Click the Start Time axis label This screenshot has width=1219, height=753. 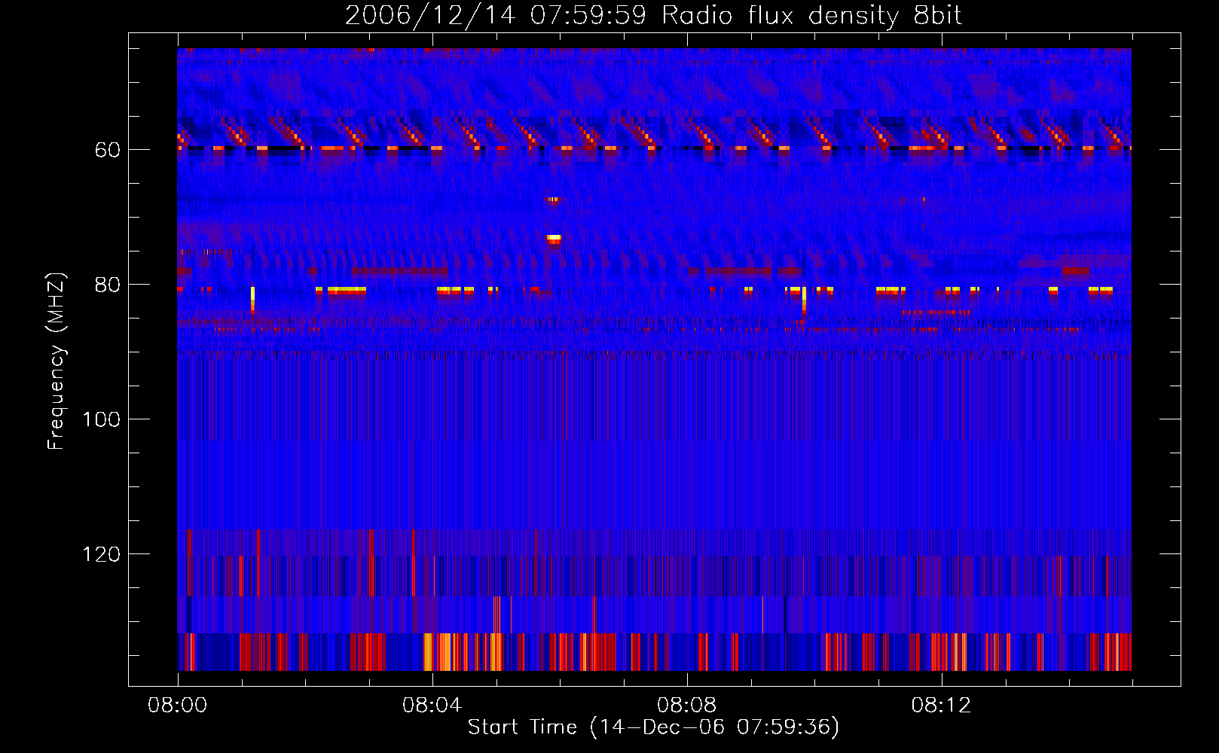pyautogui.click(x=653, y=727)
